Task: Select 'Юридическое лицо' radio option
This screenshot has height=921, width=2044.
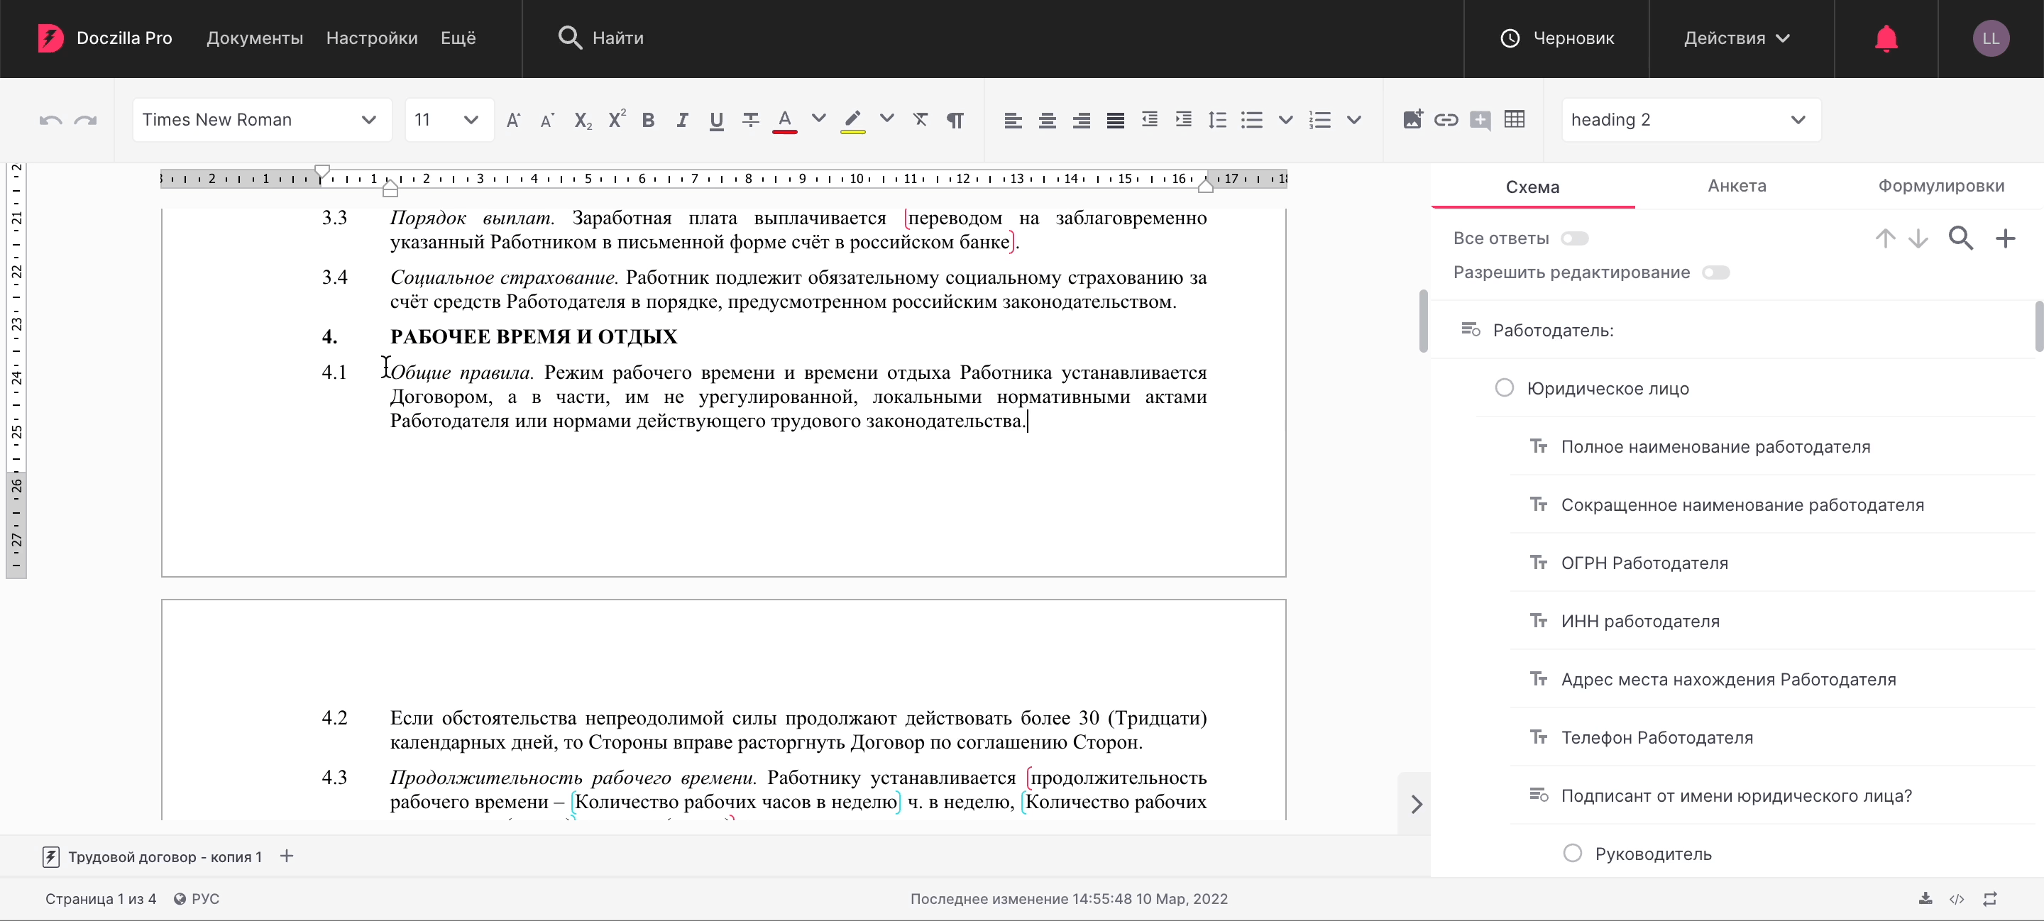Action: (x=1505, y=388)
